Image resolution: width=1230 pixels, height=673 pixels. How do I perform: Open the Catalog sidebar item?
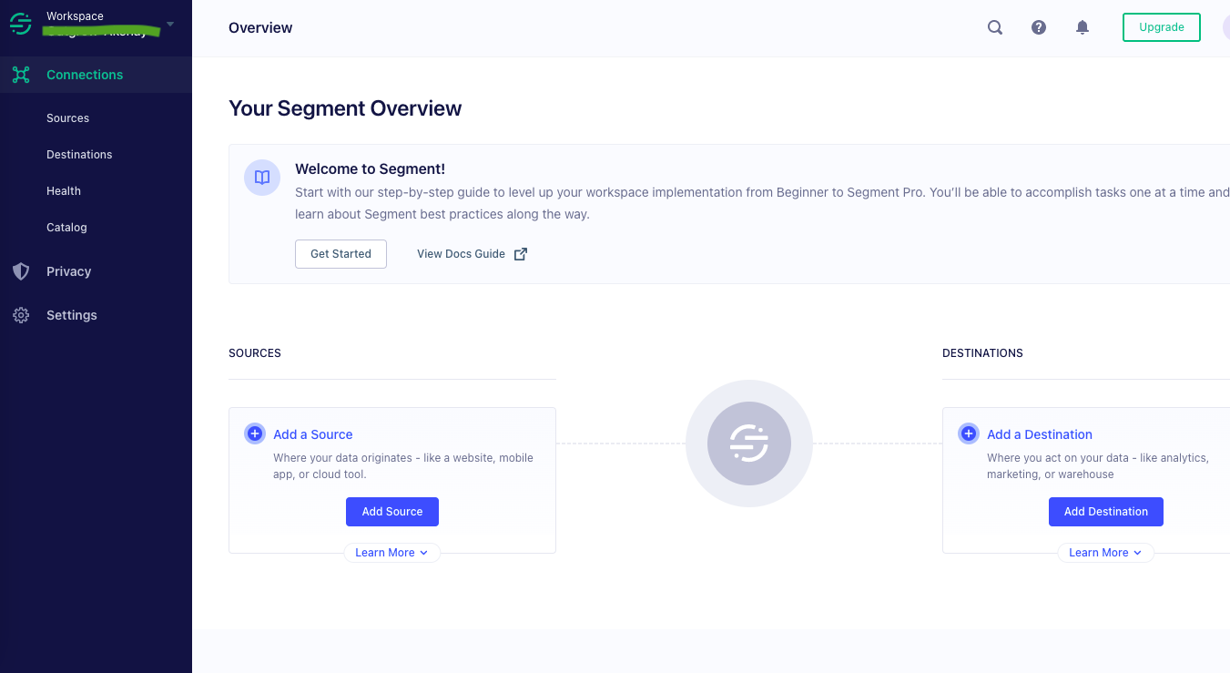(66, 228)
